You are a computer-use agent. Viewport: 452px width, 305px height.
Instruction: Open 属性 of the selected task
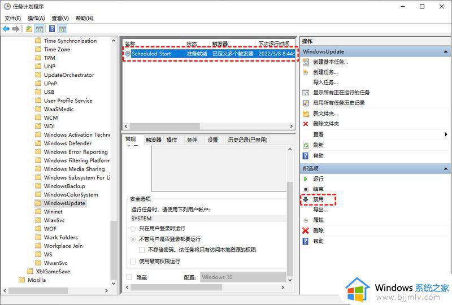318,220
